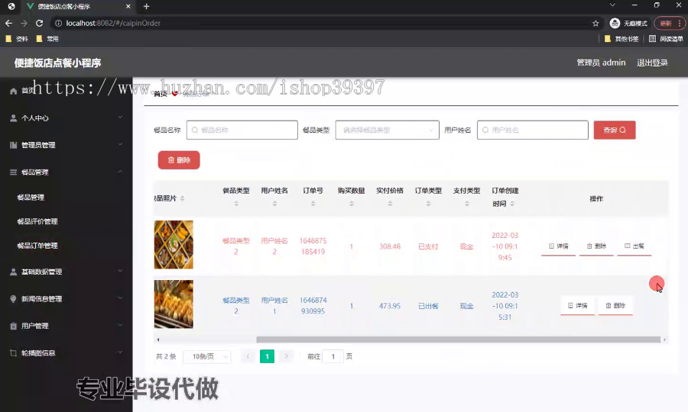The width and height of the screenshot is (688, 412).
Task: Sort by the 订单号 column arrows
Action: click(x=313, y=204)
